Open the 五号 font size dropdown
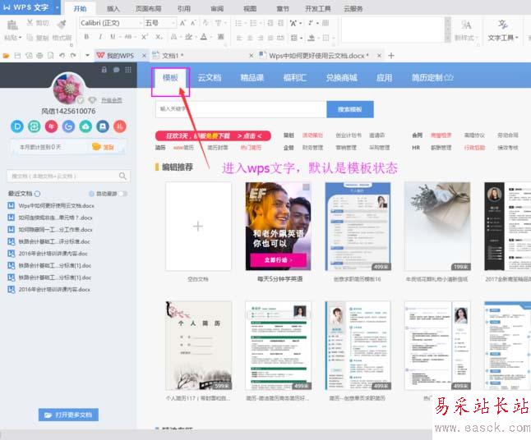The height and width of the screenshot is (440, 531). 159,23
